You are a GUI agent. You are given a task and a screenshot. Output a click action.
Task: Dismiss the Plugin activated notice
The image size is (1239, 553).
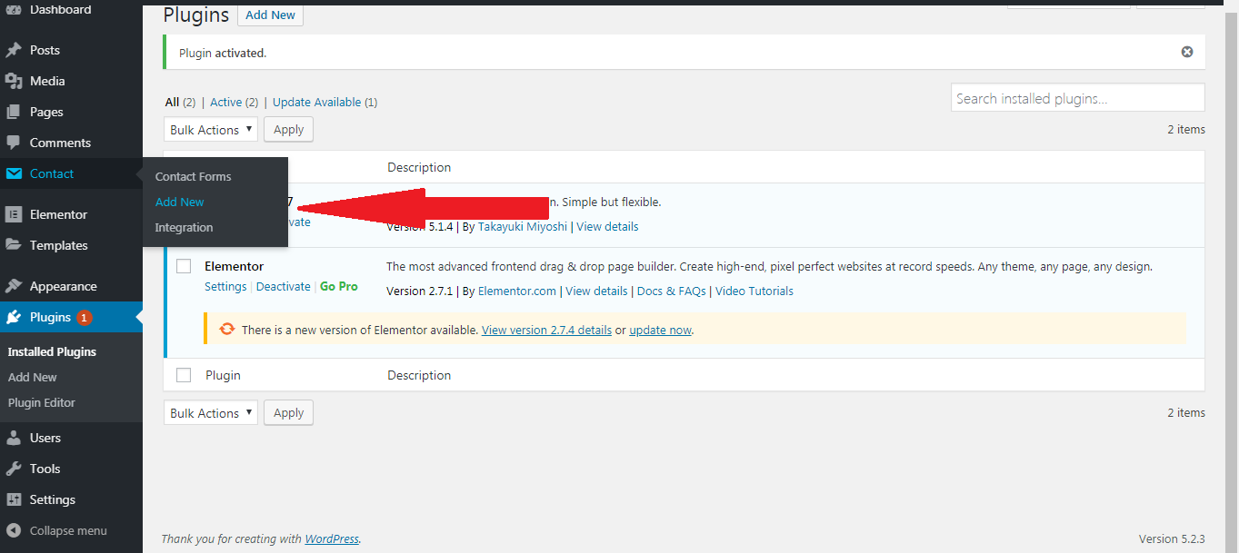[1186, 52]
